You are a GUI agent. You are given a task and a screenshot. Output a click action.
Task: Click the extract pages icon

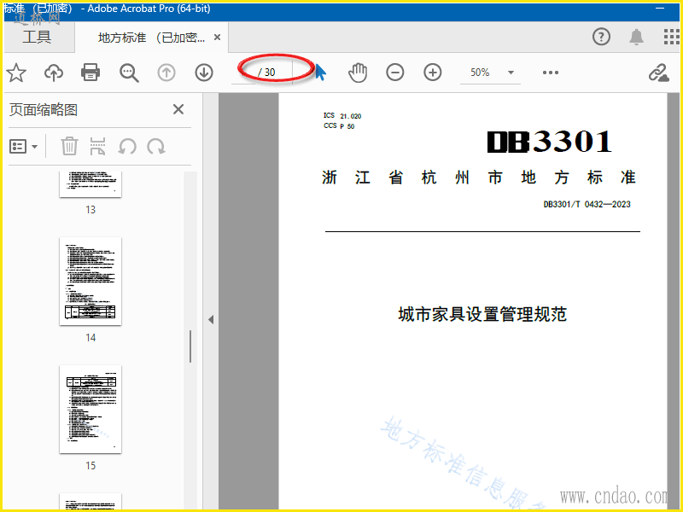(97, 146)
